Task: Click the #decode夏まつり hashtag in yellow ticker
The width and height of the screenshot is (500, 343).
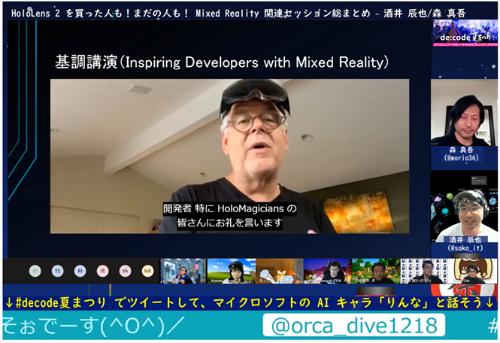Action: [61, 303]
